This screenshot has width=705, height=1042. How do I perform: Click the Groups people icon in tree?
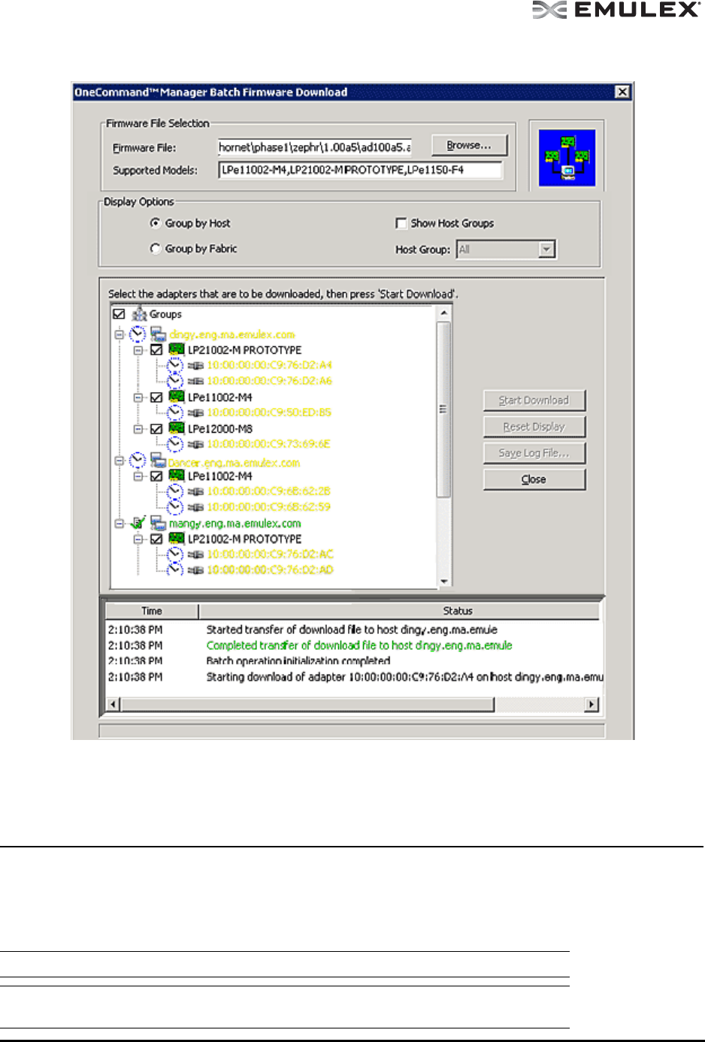139,314
